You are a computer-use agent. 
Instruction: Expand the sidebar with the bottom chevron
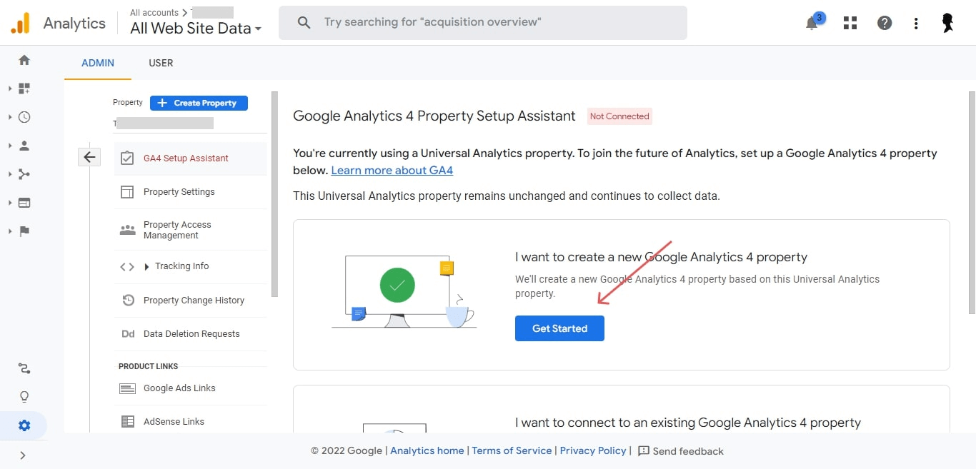[x=23, y=455]
